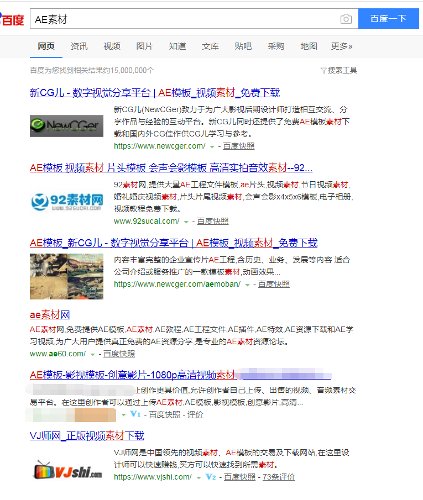Screen dimensions: 423x500
Task: Expand dropdown arrow next to www.ae60.com/
Action: click(x=92, y=355)
